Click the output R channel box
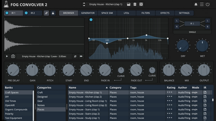 [x=208, y=26]
